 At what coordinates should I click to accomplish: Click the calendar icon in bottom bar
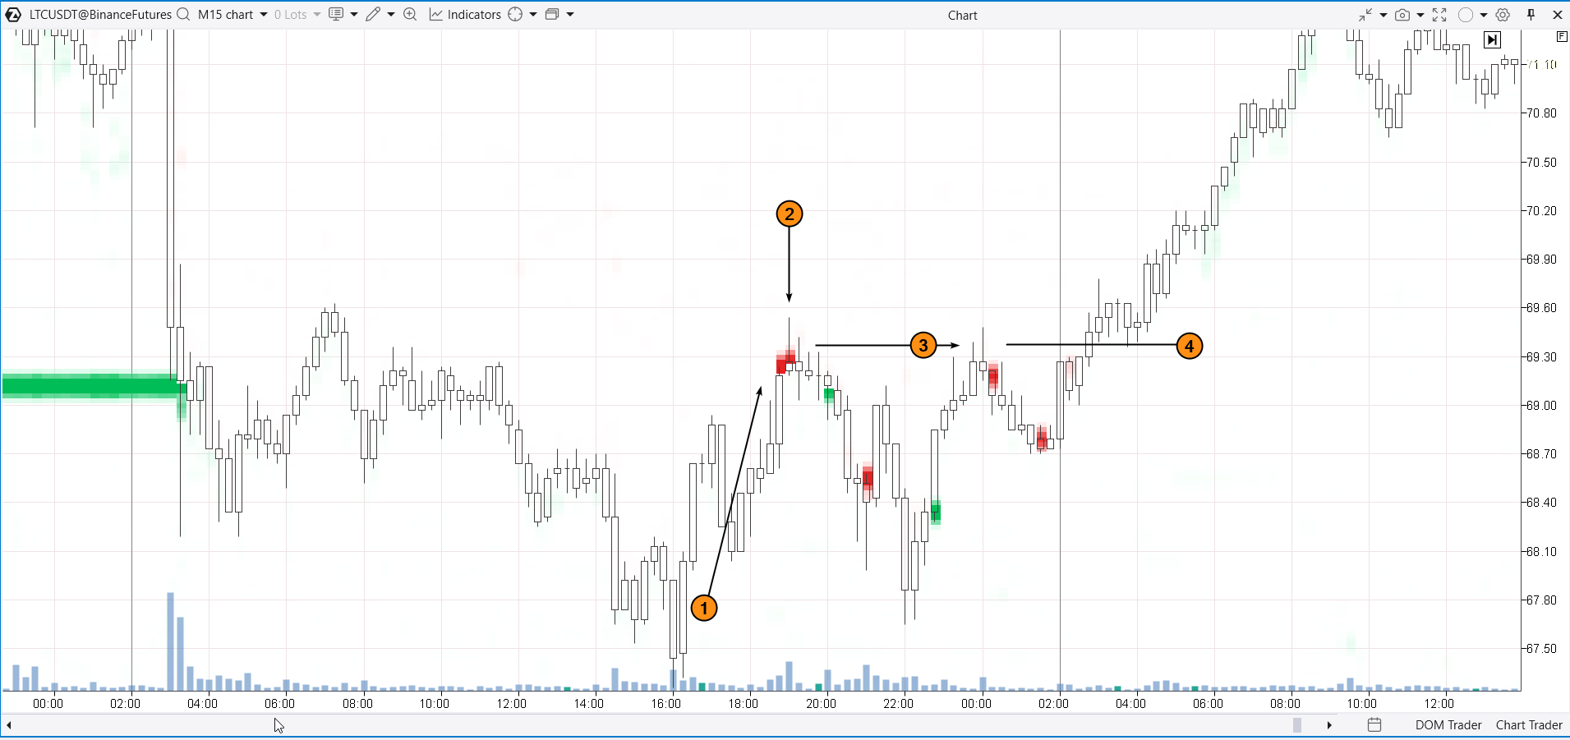point(1374,725)
